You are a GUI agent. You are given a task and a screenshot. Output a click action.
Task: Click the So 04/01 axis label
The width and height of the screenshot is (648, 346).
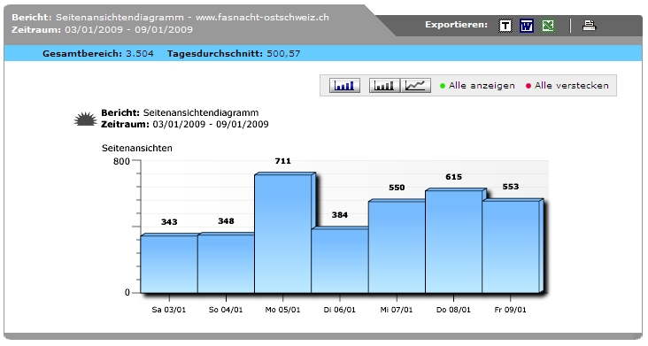coord(226,310)
